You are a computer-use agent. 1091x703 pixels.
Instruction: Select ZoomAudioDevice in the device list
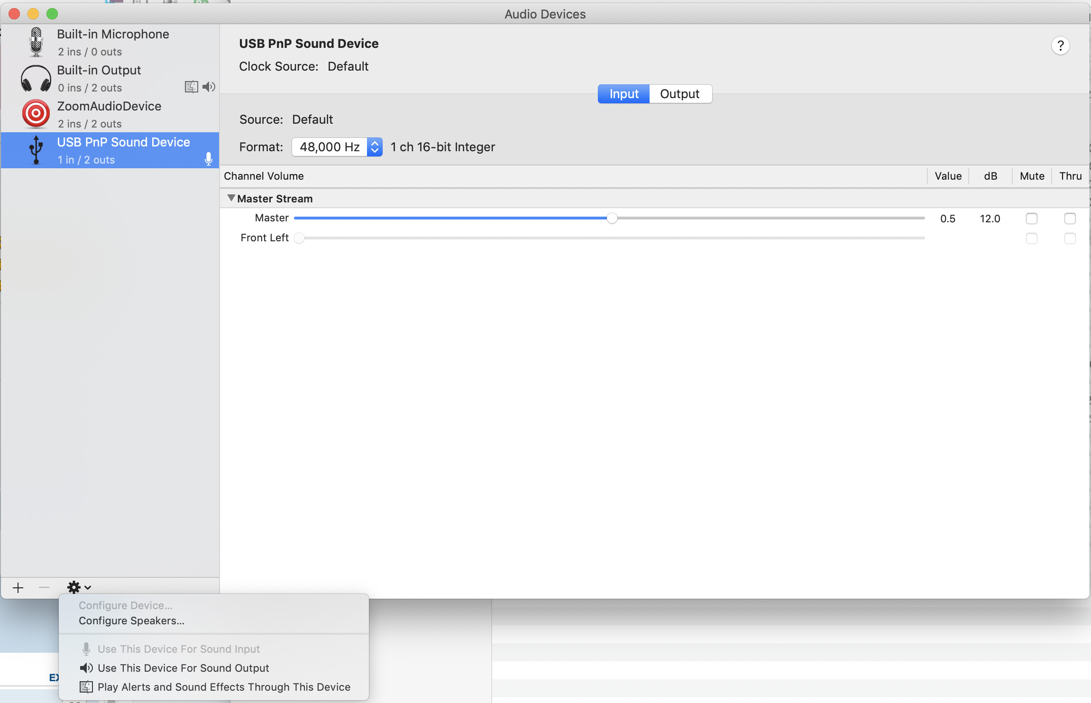click(x=109, y=114)
